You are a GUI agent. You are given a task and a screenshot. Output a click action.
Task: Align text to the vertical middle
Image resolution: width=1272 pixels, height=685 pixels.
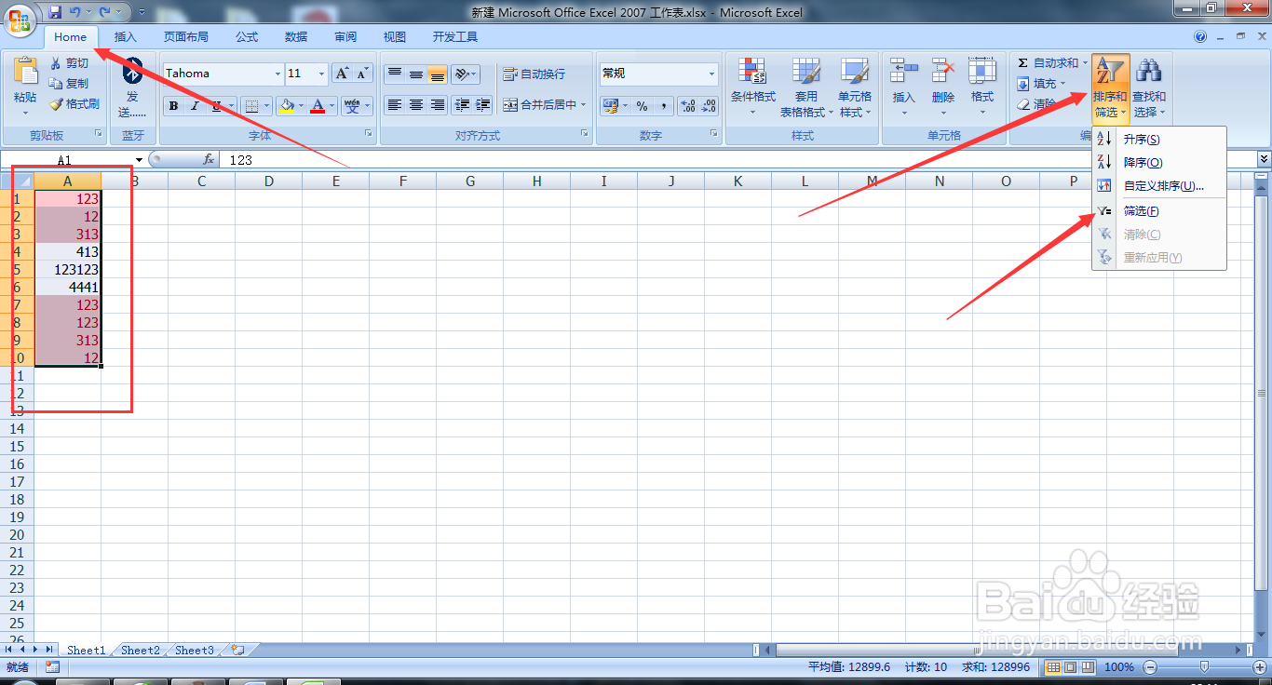tap(416, 74)
